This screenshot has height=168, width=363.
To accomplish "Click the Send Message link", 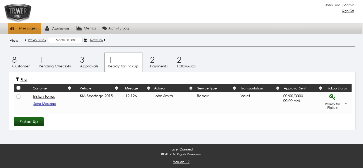I will (x=45, y=104).
